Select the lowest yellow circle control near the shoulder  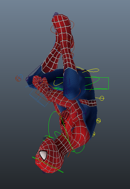tap(94, 134)
